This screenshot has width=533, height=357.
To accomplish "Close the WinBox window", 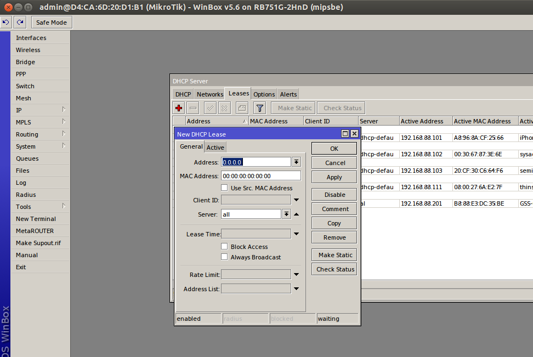I will point(8,7).
